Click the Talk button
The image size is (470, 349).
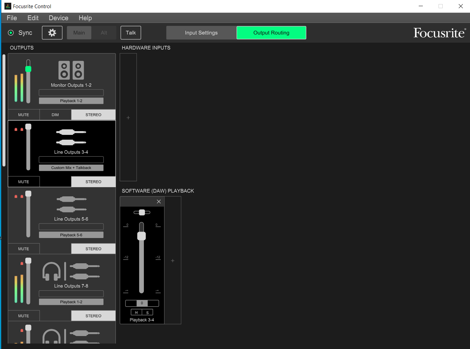pyautogui.click(x=131, y=33)
